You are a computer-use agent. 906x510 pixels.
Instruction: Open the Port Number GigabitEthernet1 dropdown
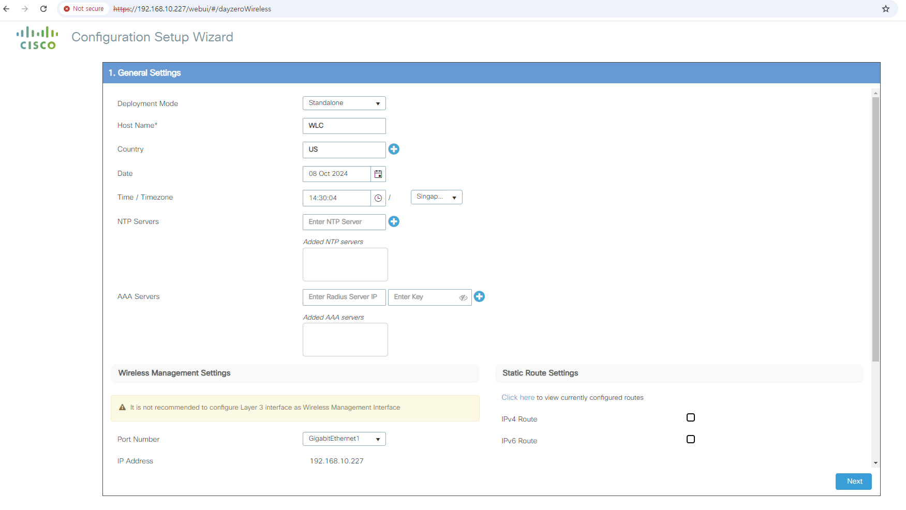(x=344, y=439)
